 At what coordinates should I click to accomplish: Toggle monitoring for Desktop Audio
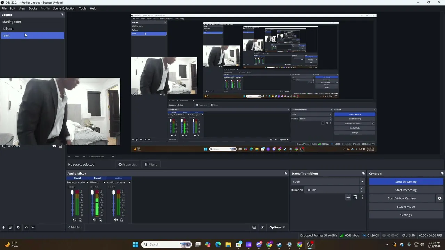coord(80,220)
